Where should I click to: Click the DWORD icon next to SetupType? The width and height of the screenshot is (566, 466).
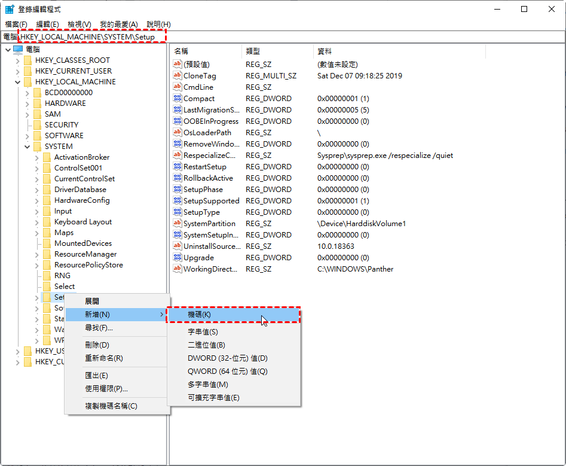coord(178,212)
